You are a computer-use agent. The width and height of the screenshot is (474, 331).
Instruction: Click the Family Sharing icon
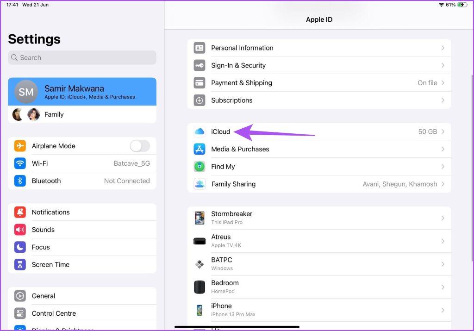(x=199, y=184)
